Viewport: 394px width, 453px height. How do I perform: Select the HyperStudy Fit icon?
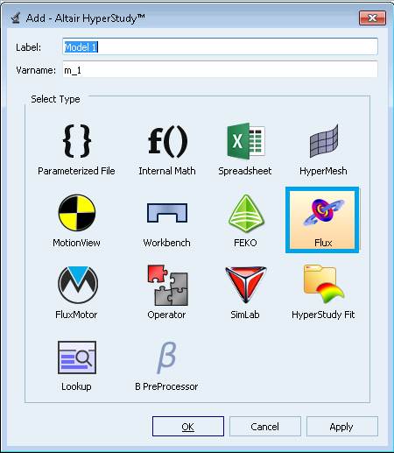coord(324,284)
